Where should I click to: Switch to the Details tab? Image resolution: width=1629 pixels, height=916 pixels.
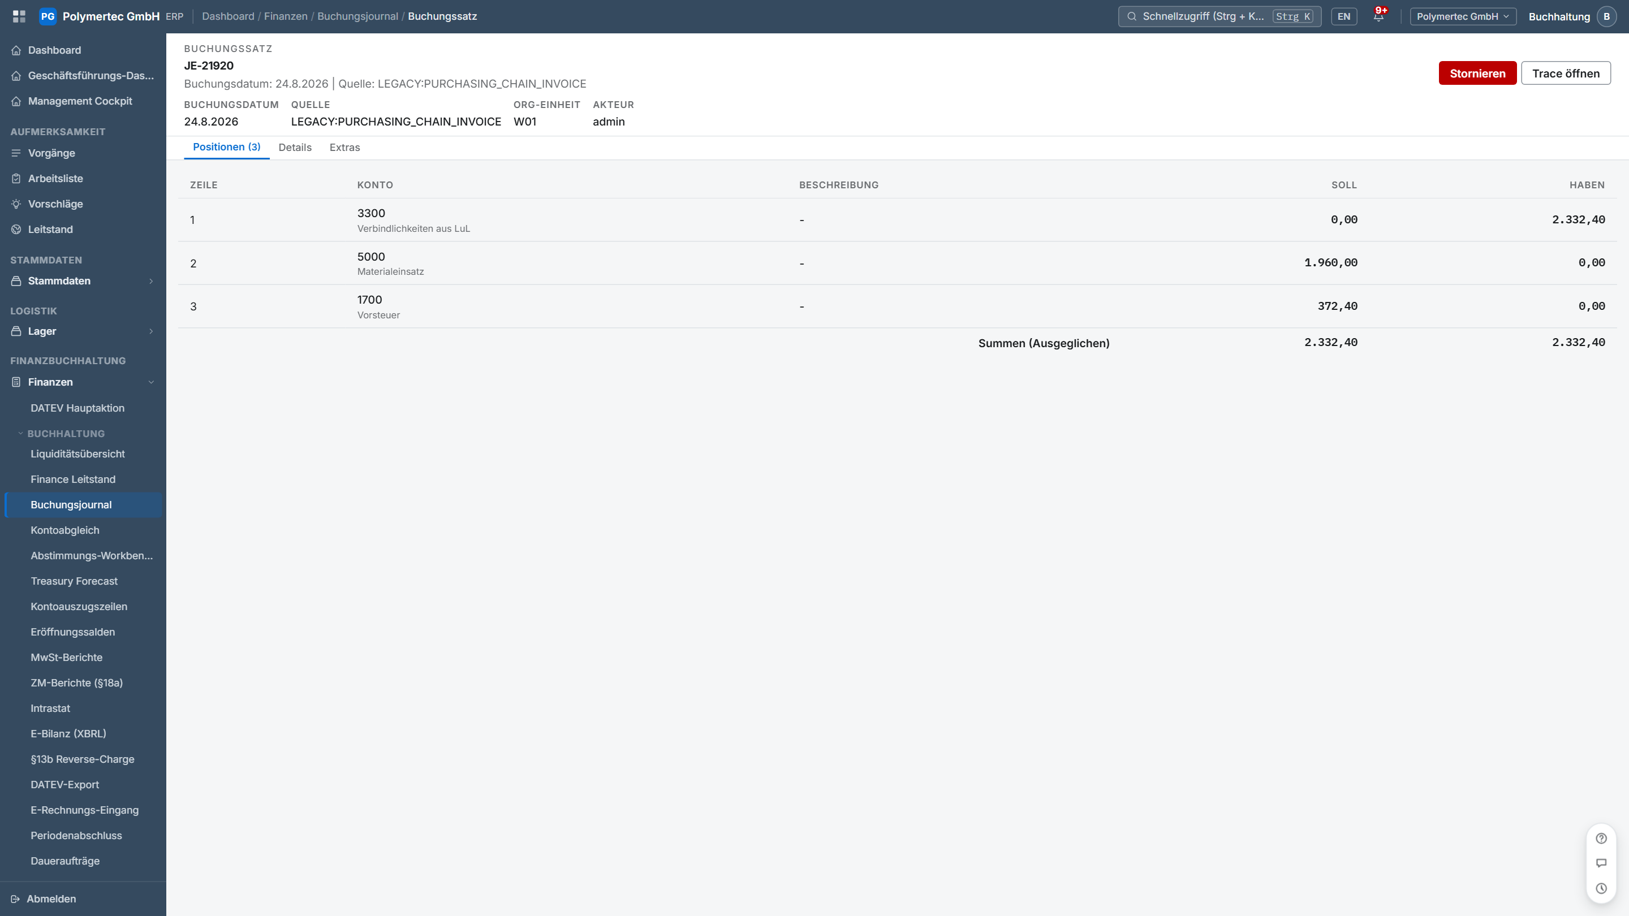[x=295, y=147]
